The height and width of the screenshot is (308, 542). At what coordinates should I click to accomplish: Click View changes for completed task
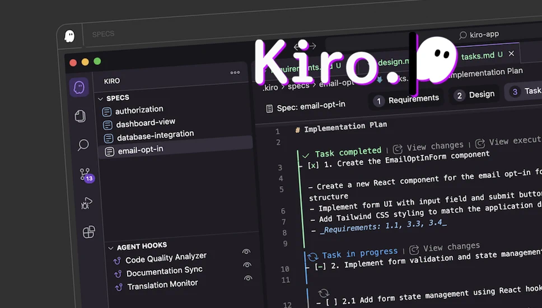[x=435, y=146]
